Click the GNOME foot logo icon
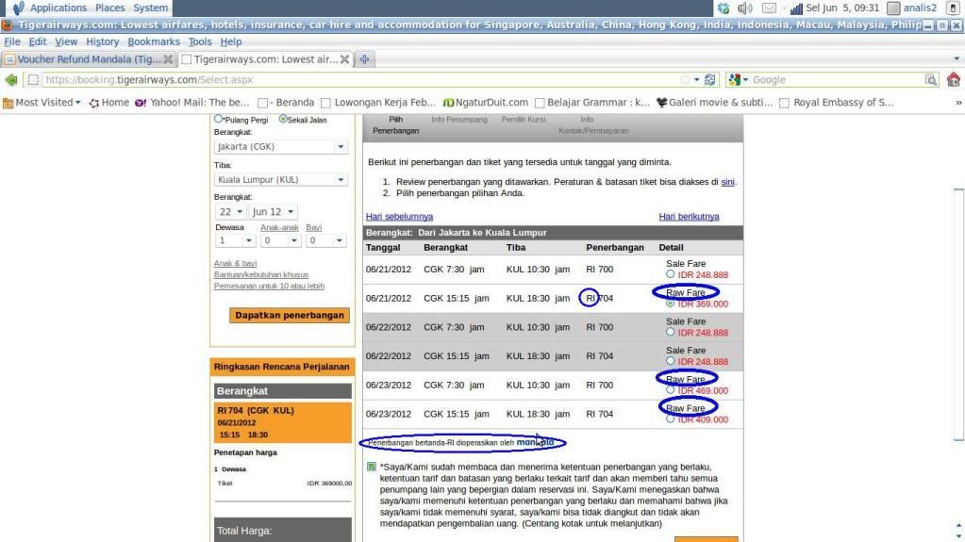The image size is (965, 542). [18, 8]
